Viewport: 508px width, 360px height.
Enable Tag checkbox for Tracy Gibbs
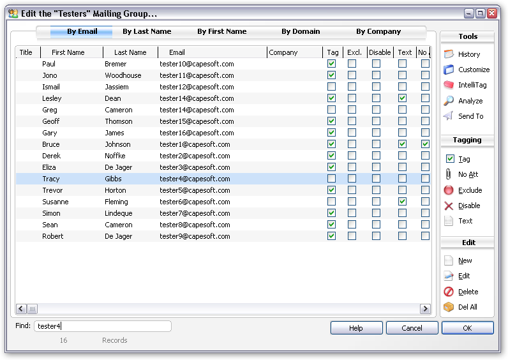coord(331,179)
